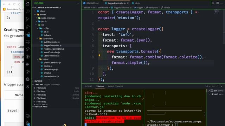Click the format breadcrumb segment
The width and height of the screenshot is (225, 126).
[x=166, y=8]
